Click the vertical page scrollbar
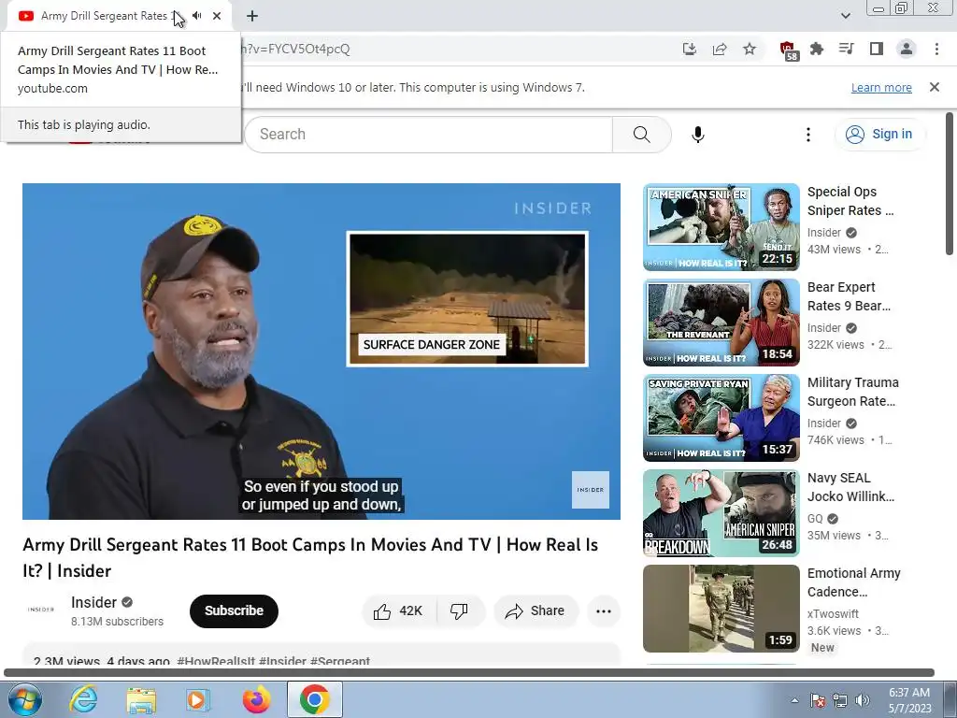 pos(950,183)
